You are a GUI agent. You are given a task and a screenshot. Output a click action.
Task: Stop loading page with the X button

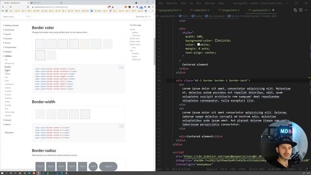click(11, 7)
